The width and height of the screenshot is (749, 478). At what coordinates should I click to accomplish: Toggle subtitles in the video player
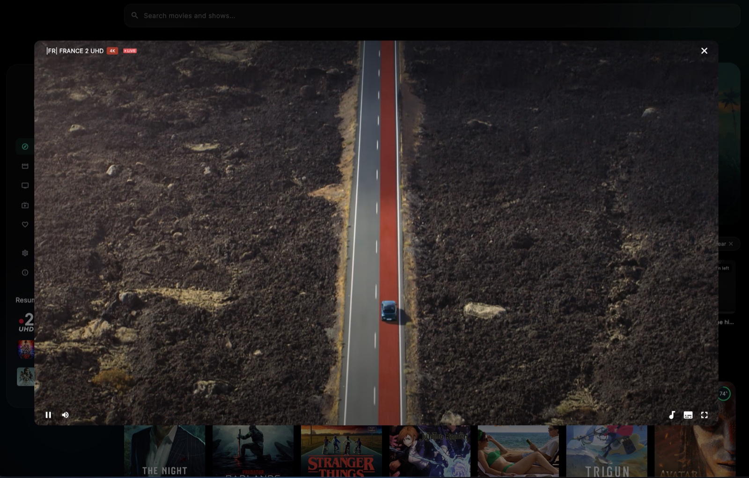(x=688, y=415)
